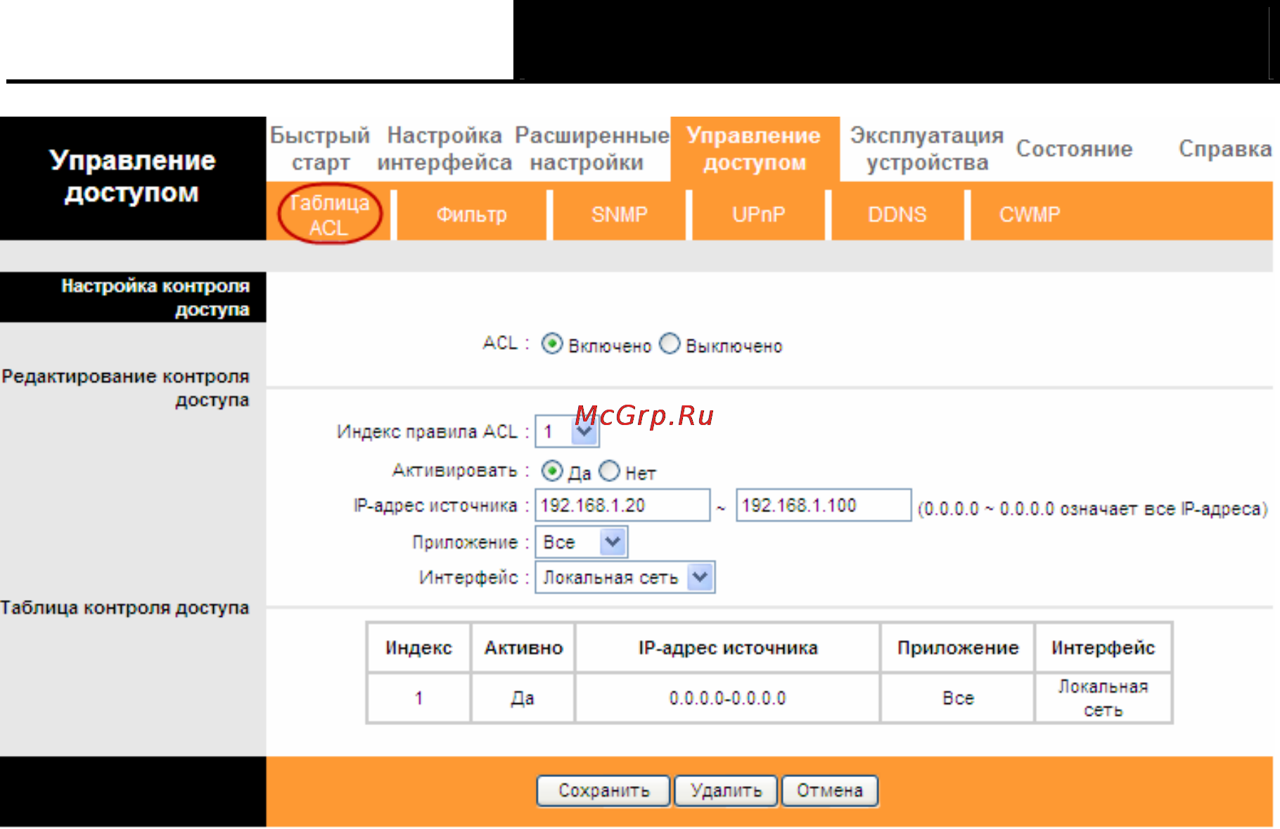Select the 'Управление доступом' tab
The height and width of the screenshot is (829, 1280).
(755, 149)
